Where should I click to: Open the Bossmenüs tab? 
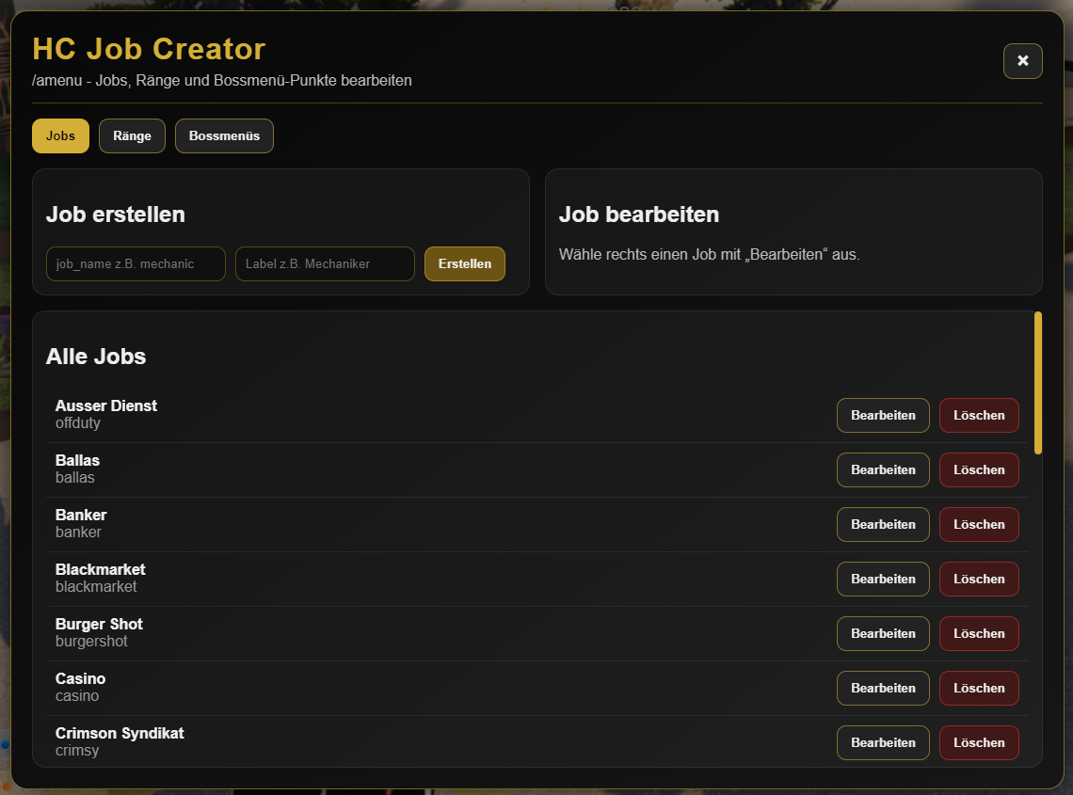tap(224, 135)
